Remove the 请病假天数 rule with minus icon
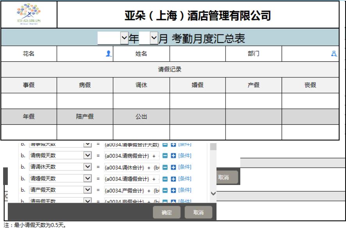This screenshot has height=228, width=346. point(165,156)
